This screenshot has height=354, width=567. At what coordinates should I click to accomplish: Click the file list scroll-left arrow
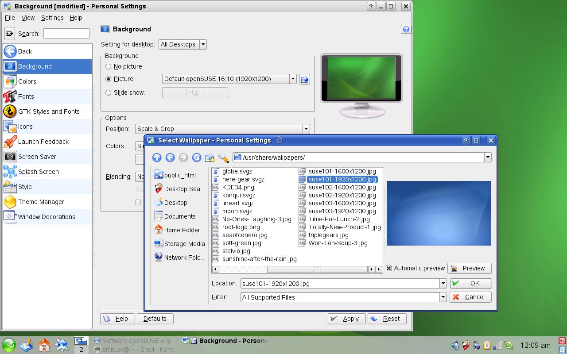pos(216,269)
